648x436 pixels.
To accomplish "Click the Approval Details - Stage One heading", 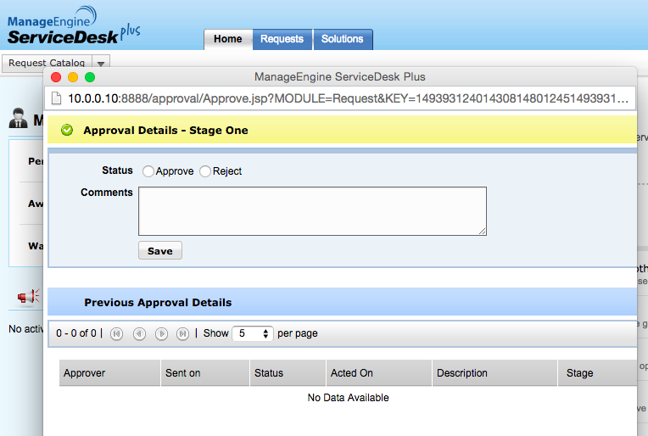I will [x=165, y=130].
